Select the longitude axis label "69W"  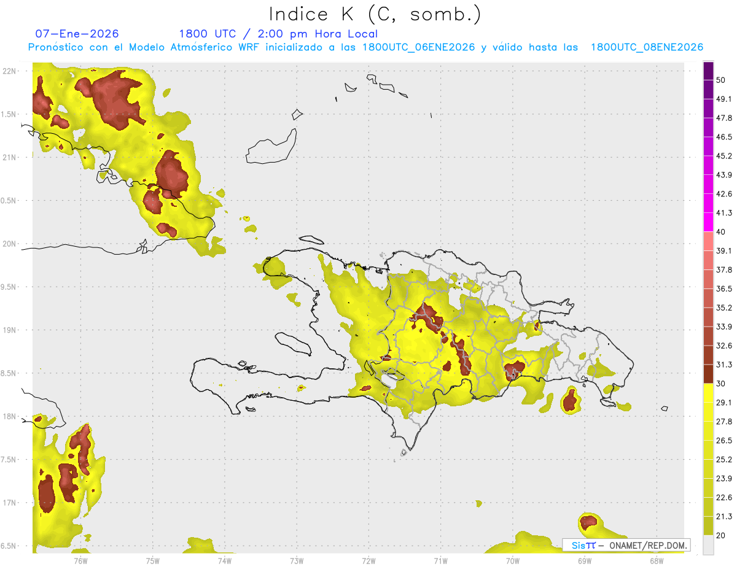click(585, 561)
